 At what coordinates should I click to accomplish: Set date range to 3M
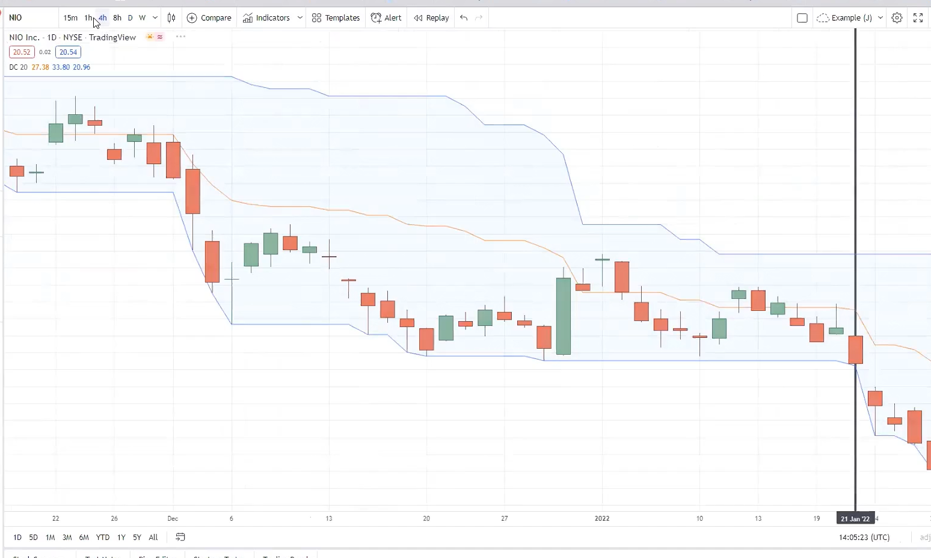coord(67,538)
